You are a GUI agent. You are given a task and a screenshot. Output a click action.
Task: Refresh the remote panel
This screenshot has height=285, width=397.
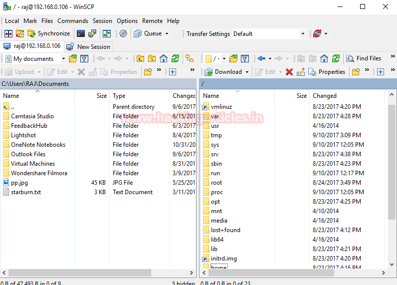[x=336, y=58]
